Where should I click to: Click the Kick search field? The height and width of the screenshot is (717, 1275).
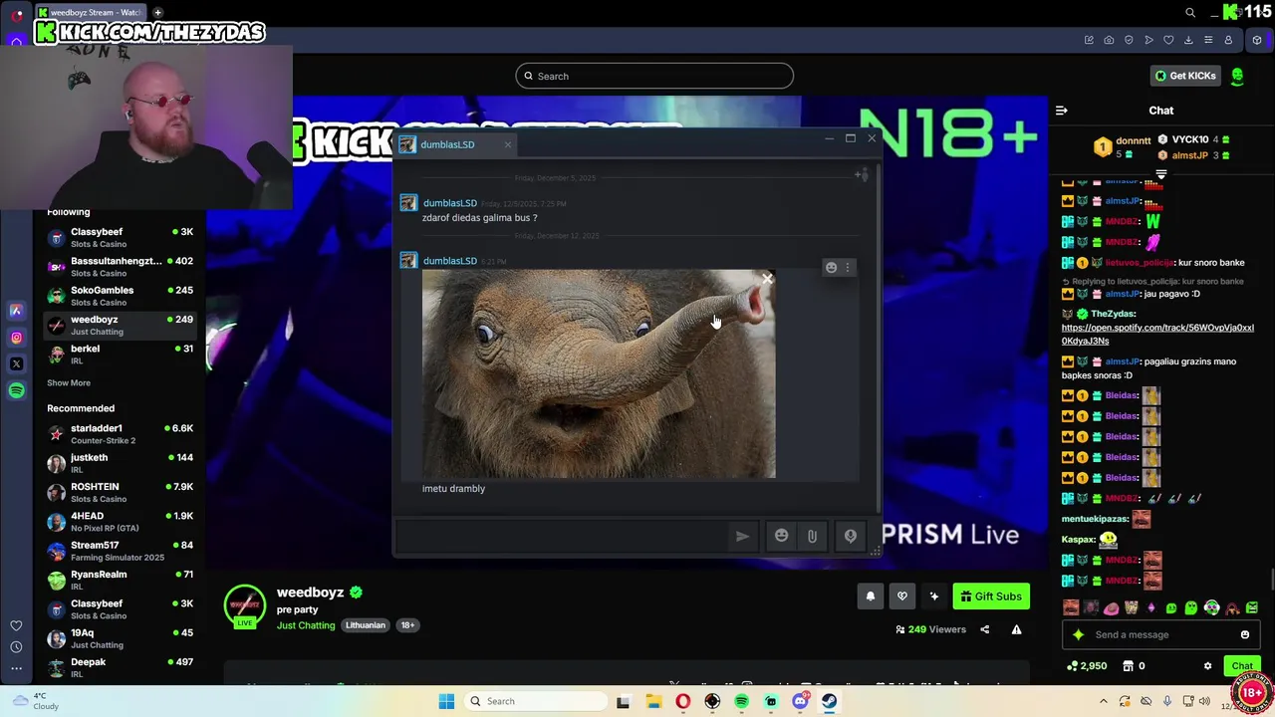[654, 76]
